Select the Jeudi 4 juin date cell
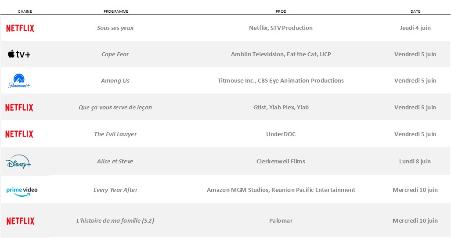The width and height of the screenshot is (451, 238). pyautogui.click(x=415, y=28)
